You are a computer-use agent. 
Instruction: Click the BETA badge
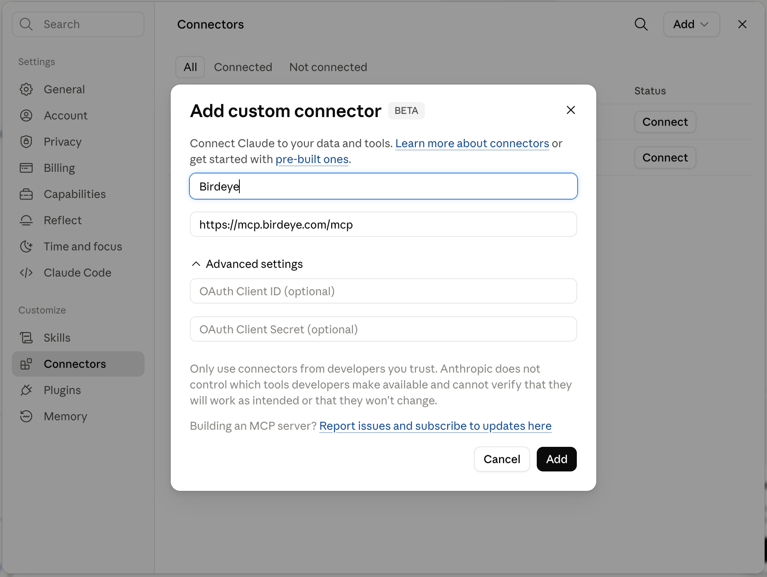click(x=407, y=111)
